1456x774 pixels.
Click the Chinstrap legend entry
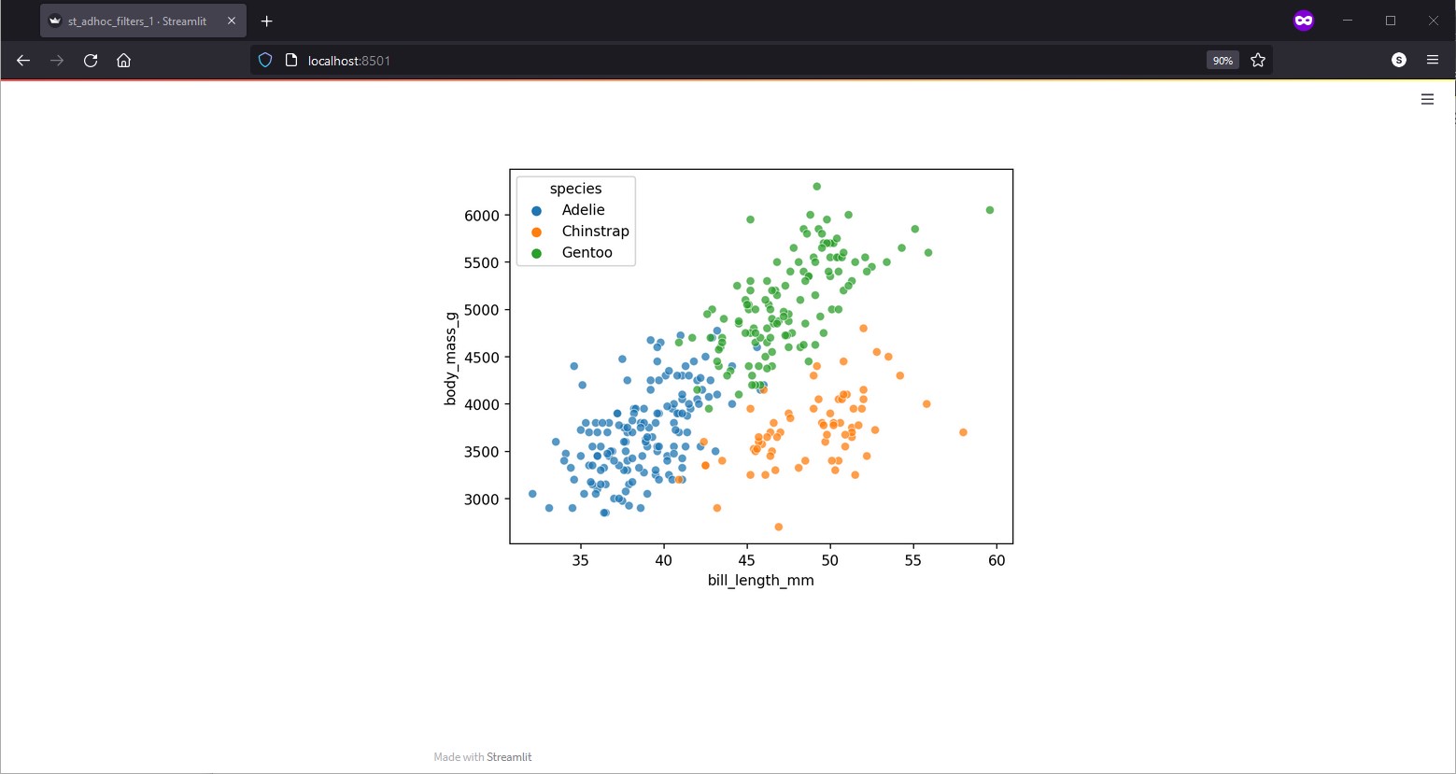coord(594,231)
